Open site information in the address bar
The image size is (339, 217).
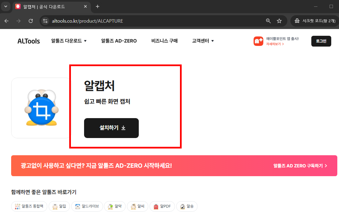(45, 21)
